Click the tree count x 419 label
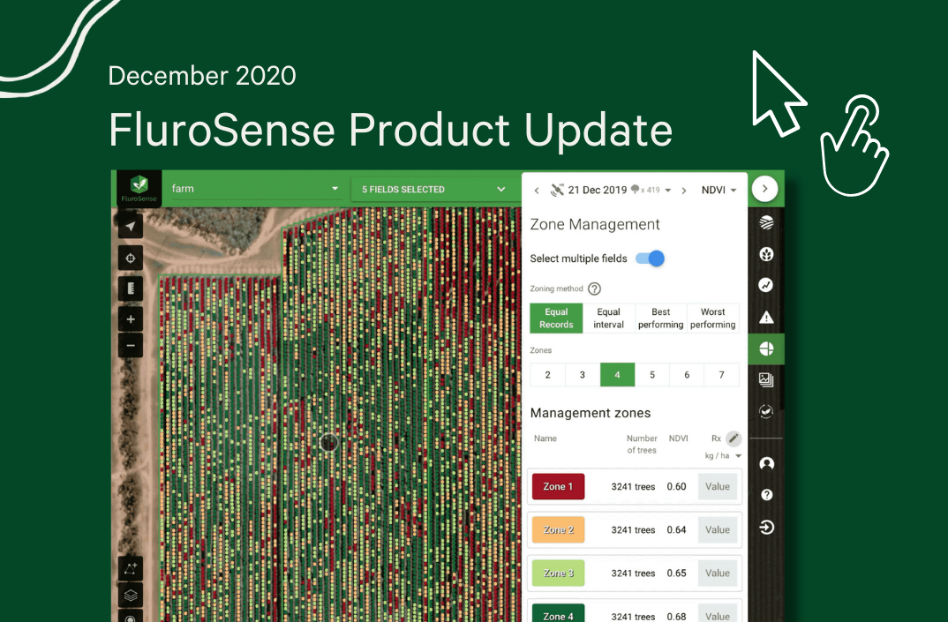 [x=646, y=190]
